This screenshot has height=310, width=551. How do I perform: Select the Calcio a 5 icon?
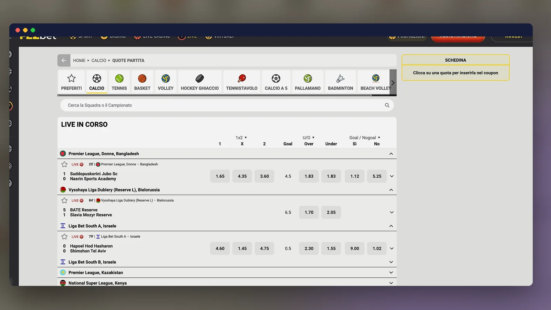[x=276, y=79]
